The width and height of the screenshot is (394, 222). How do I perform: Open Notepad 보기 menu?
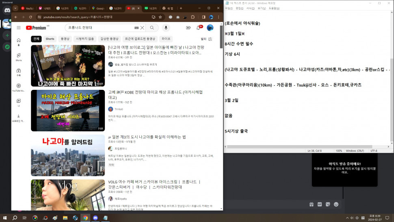click(262, 8)
